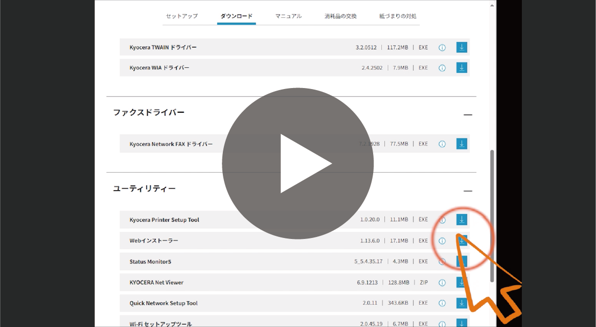Show info for Quick Network Setup Tool

click(442, 303)
